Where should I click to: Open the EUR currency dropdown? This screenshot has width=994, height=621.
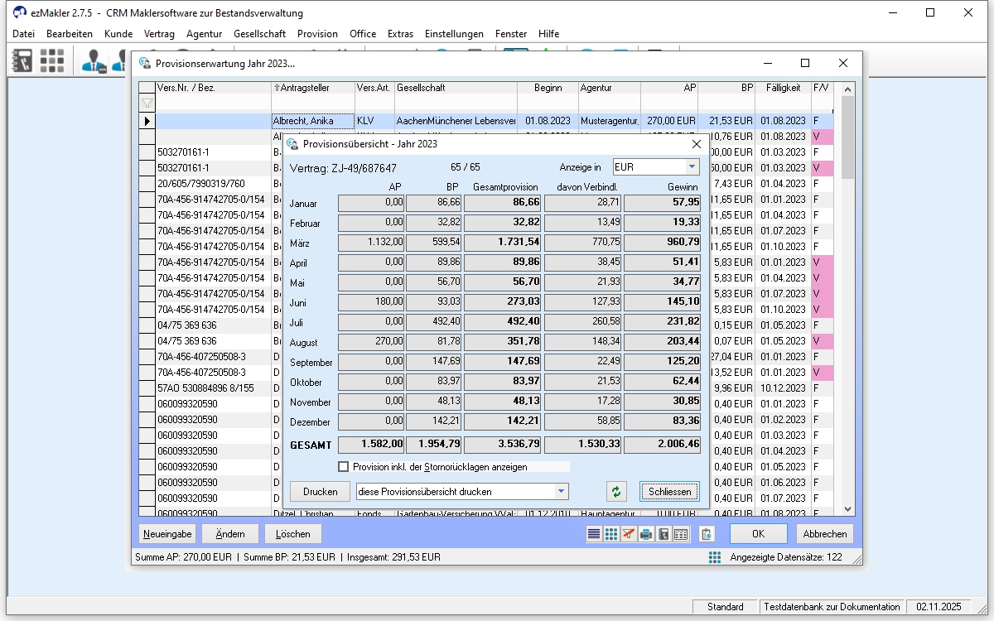[692, 167]
